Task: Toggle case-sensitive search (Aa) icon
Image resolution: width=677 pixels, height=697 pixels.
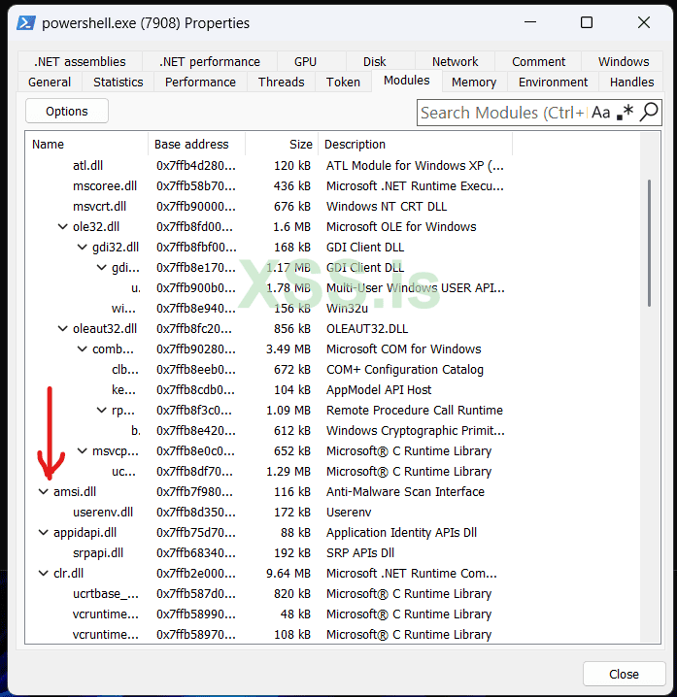Action: point(600,113)
